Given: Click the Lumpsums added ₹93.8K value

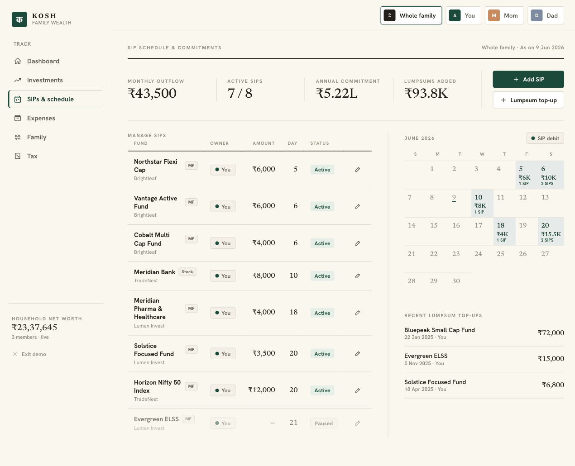Looking at the screenshot, I should 426,93.
